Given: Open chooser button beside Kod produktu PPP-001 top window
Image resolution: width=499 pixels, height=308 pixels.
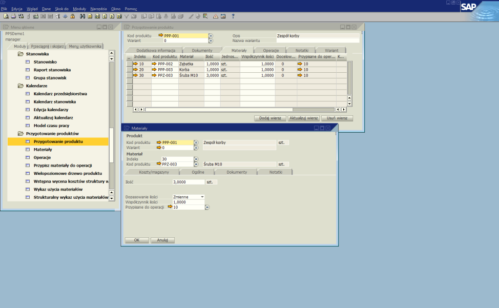Looking at the screenshot, I should [x=211, y=36].
